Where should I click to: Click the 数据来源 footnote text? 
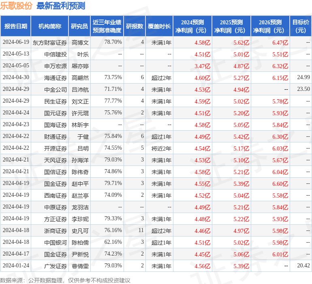(65, 280)
